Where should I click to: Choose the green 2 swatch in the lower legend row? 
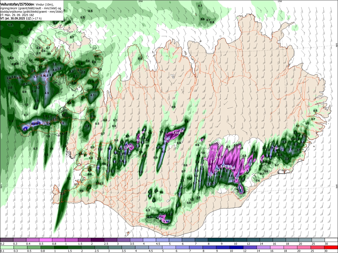tap(88, 247)
